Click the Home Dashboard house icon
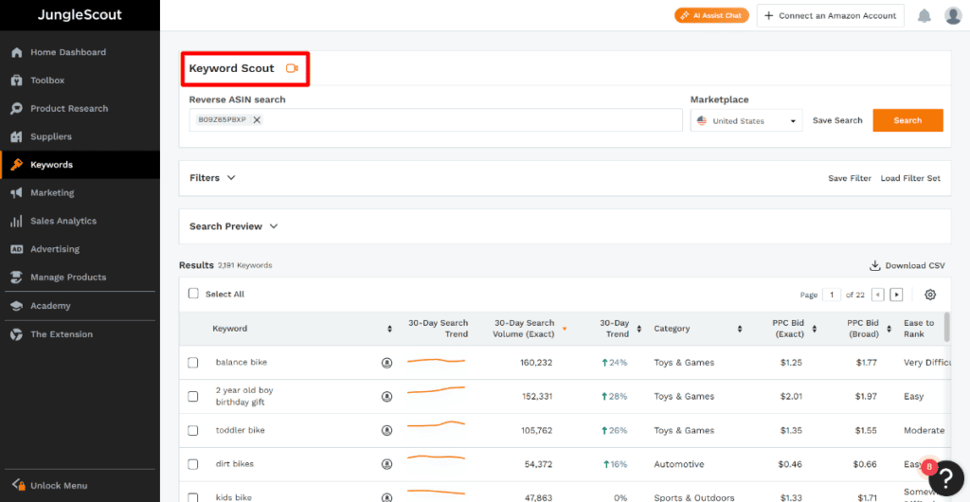 tap(17, 52)
